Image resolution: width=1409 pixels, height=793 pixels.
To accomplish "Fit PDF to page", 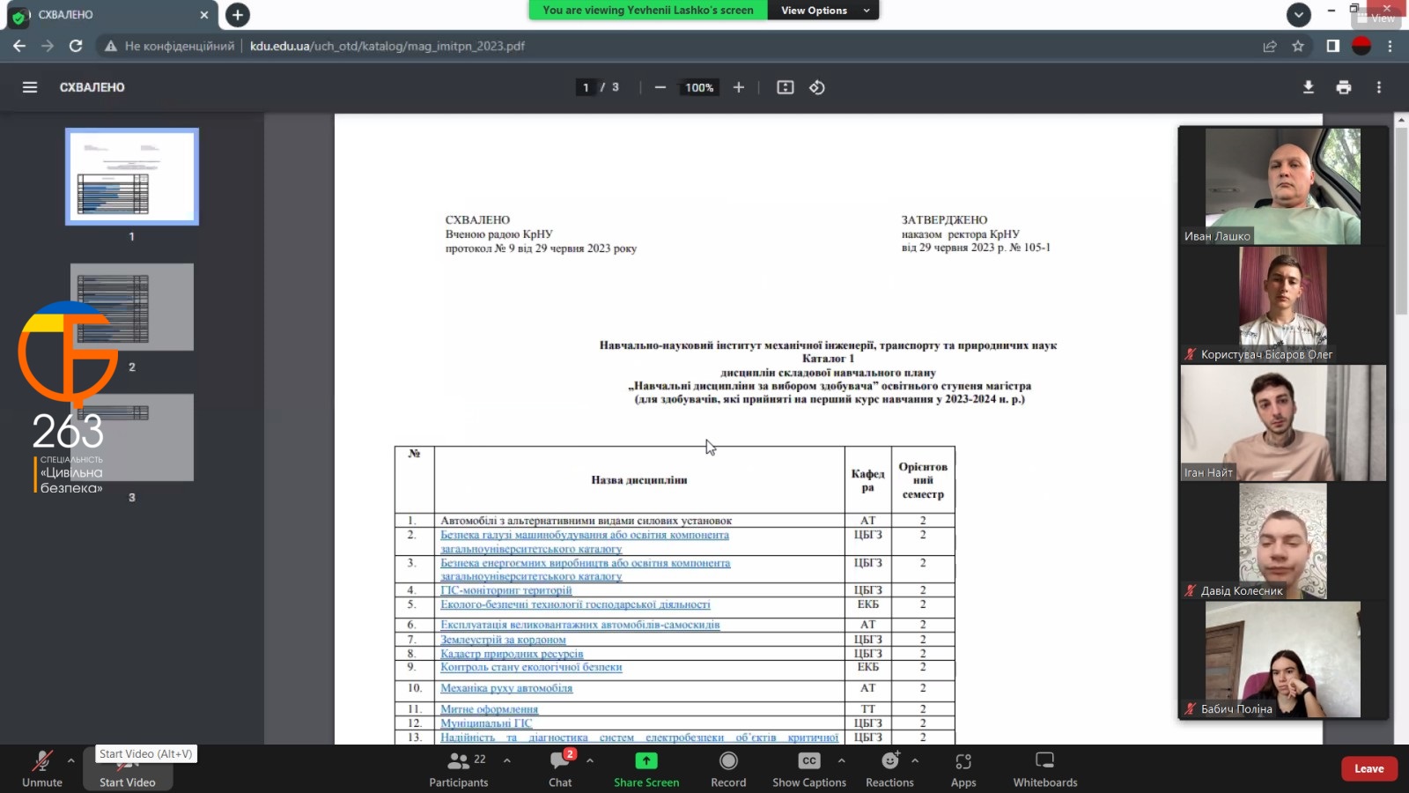I will (x=786, y=87).
